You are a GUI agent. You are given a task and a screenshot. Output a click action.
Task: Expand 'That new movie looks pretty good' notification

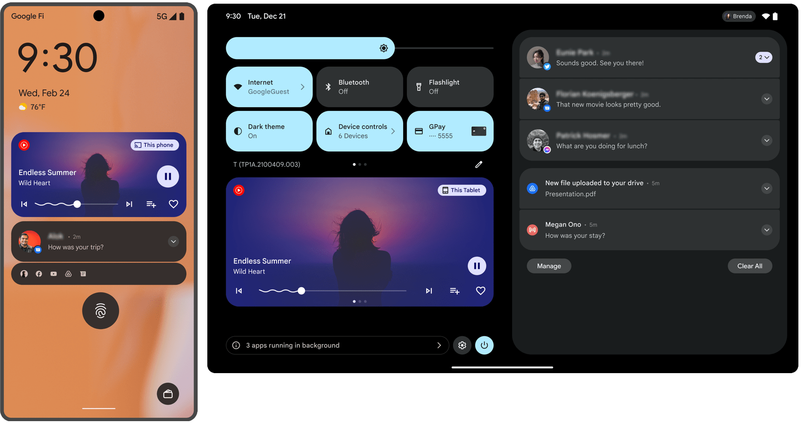[767, 99]
